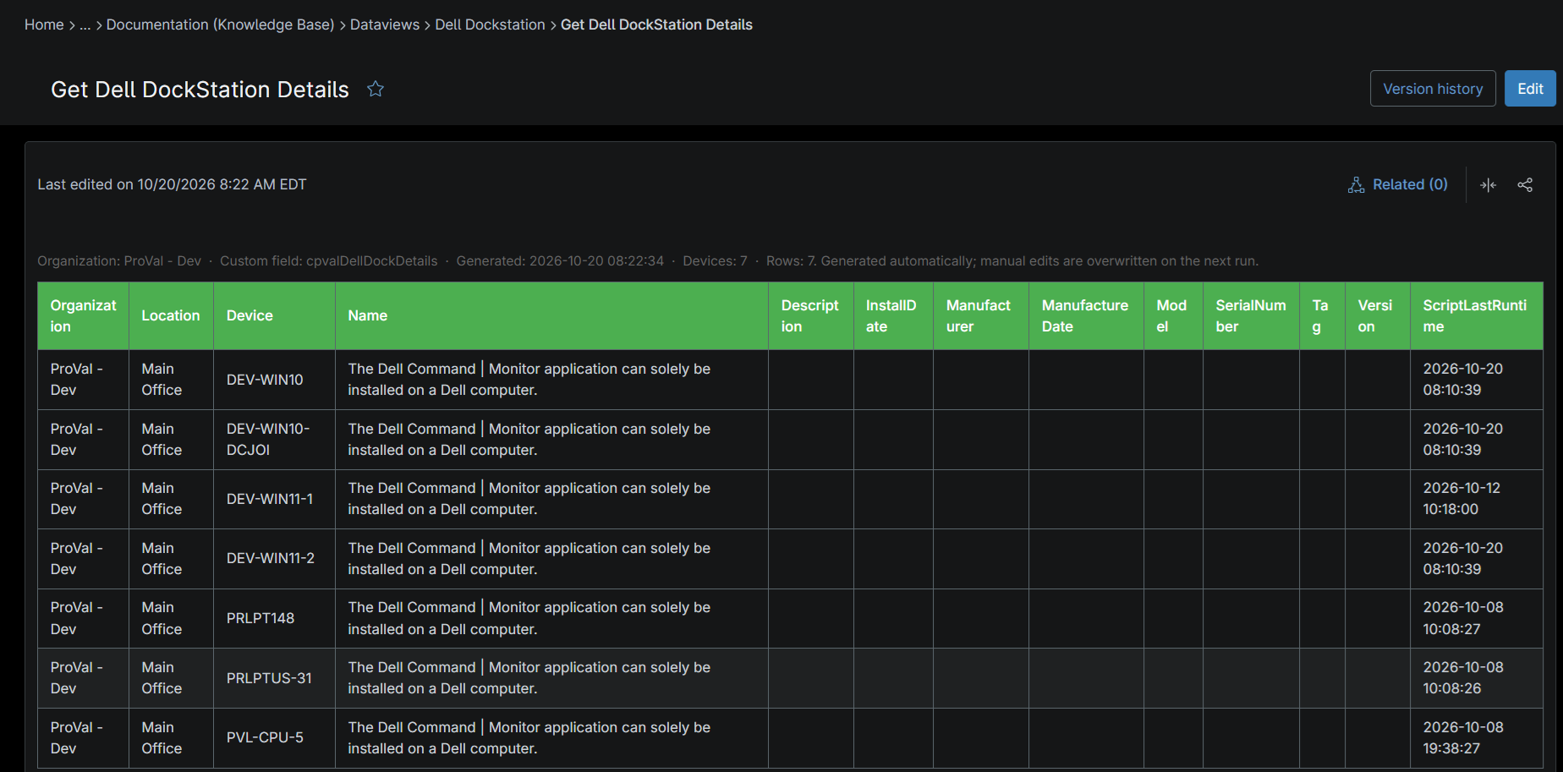Open Documentation (Knowledge Base) breadcrumb

pyautogui.click(x=221, y=25)
